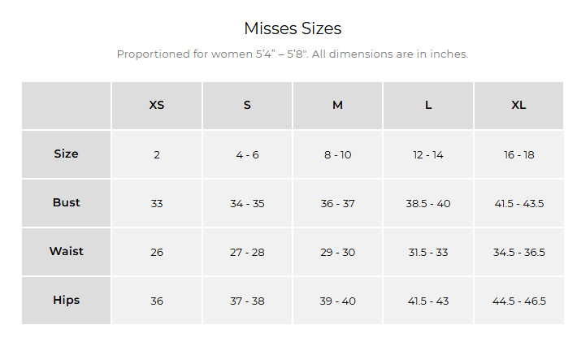Click the 39 - 40 hips cell
This screenshot has width=577, height=351.
click(x=337, y=301)
